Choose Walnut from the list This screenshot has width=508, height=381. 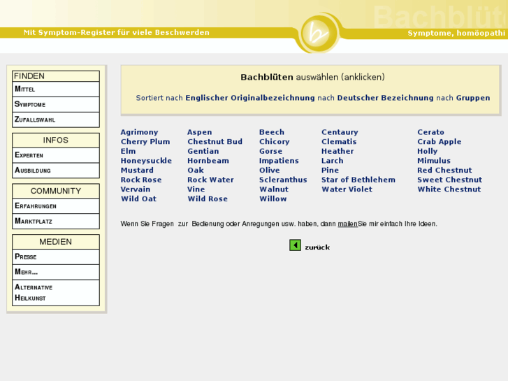[273, 189]
